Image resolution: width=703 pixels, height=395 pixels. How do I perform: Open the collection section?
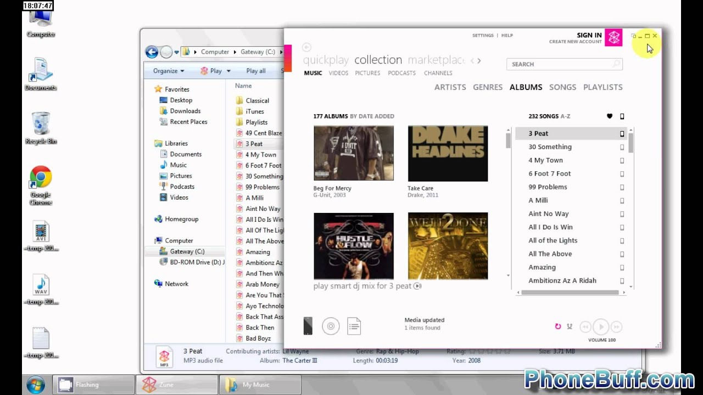[x=378, y=60]
